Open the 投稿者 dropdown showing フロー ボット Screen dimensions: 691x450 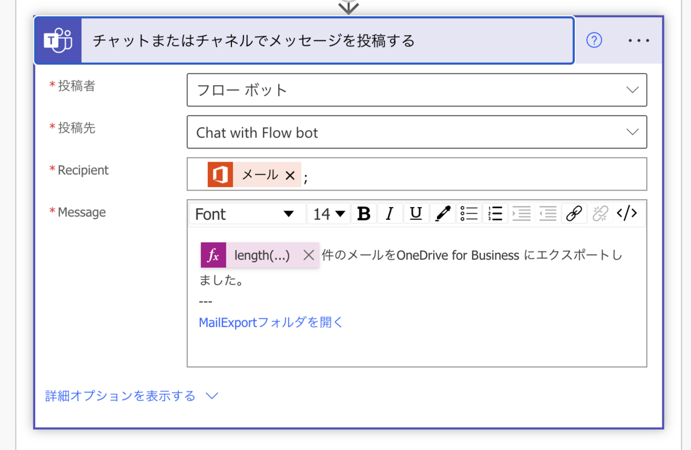pyautogui.click(x=417, y=90)
